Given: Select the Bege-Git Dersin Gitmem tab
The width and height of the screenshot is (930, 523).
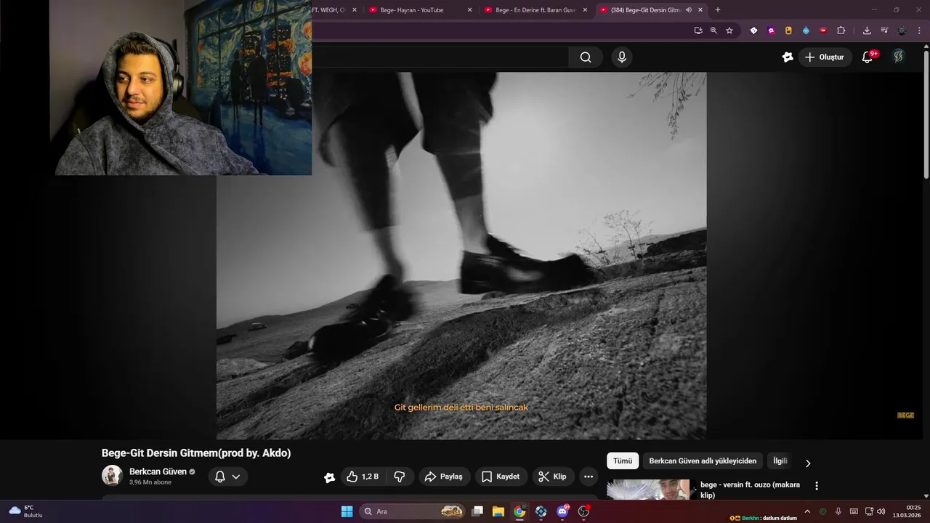Looking at the screenshot, I should [646, 10].
